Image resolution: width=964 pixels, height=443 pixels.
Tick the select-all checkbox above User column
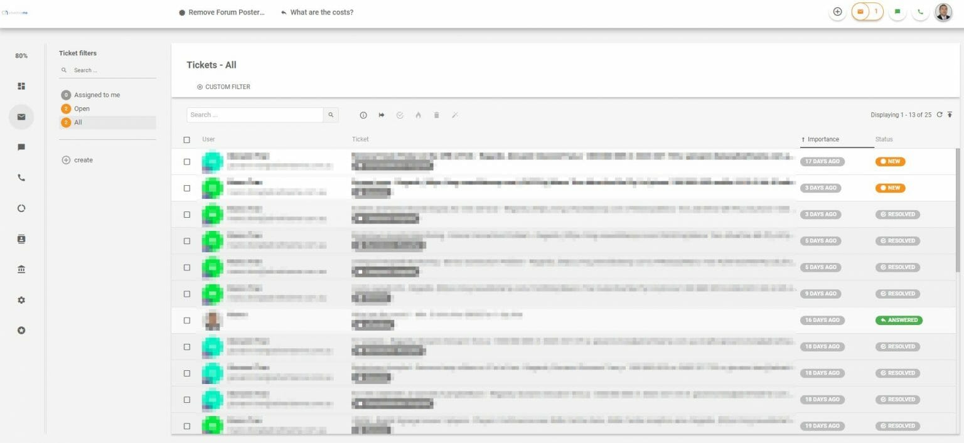tap(186, 139)
